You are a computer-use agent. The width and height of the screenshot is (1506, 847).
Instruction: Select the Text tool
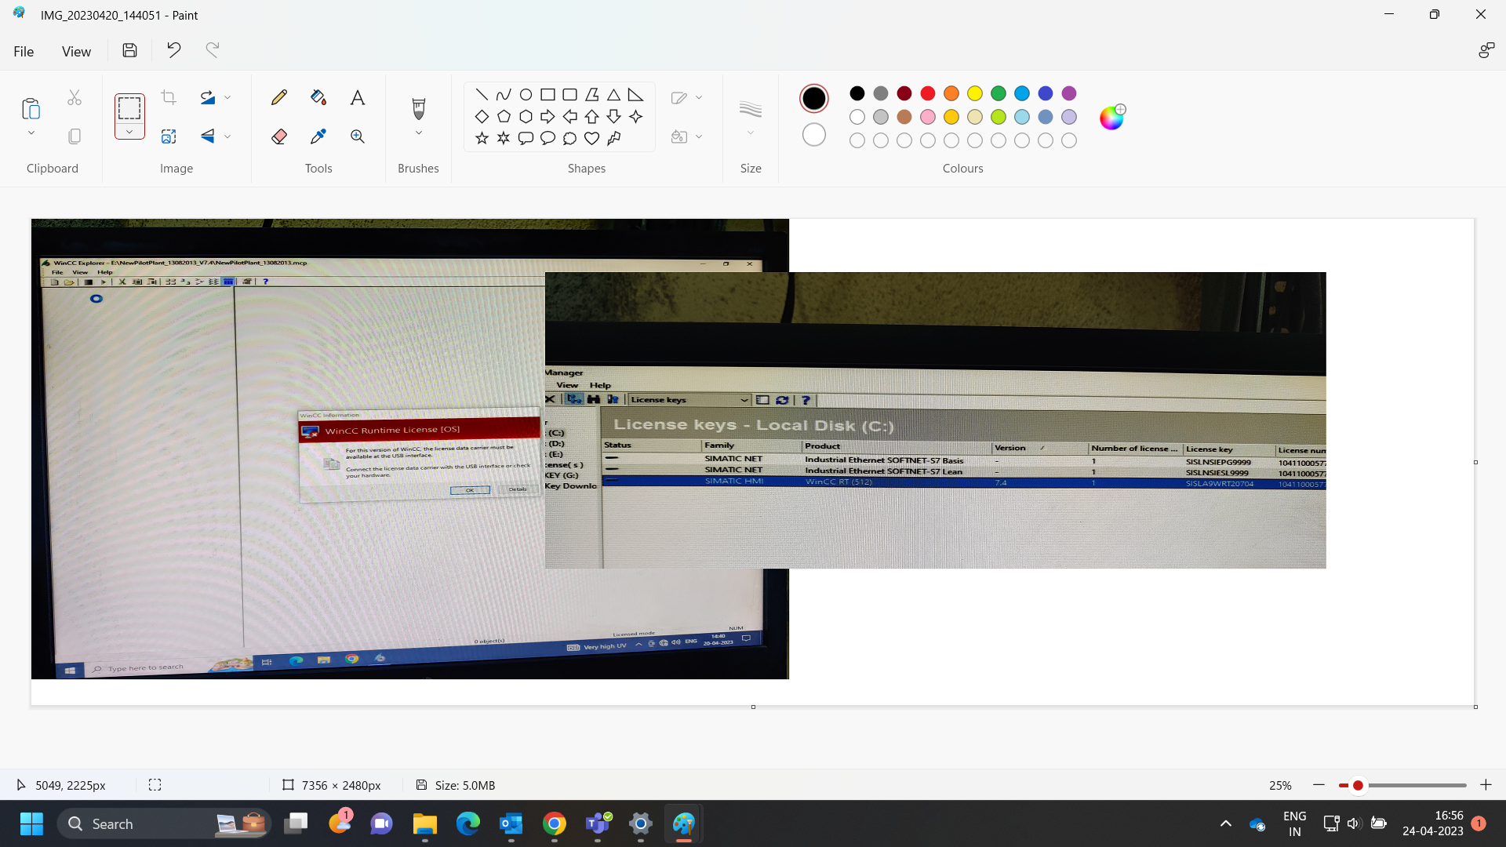pyautogui.click(x=358, y=97)
